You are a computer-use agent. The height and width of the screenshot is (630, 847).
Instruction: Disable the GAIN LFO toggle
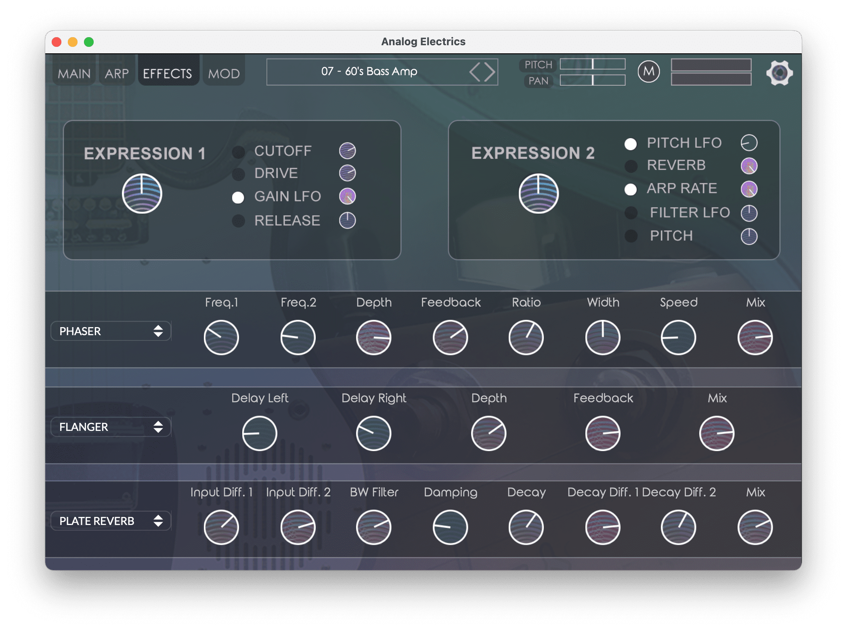(238, 197)
